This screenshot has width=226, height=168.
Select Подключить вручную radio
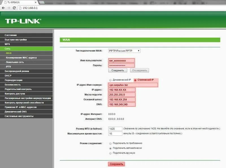click(110, 153)
